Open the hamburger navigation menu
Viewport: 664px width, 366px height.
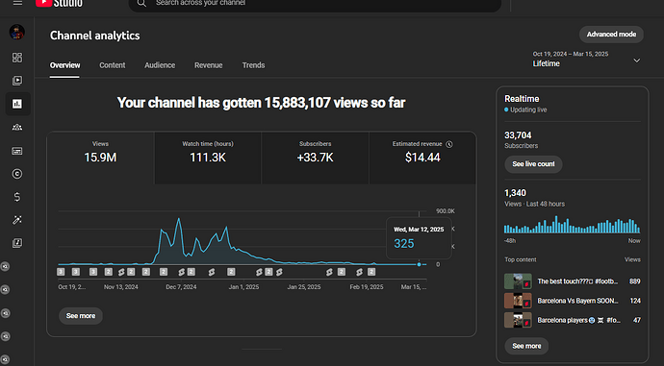coord(17,3)
